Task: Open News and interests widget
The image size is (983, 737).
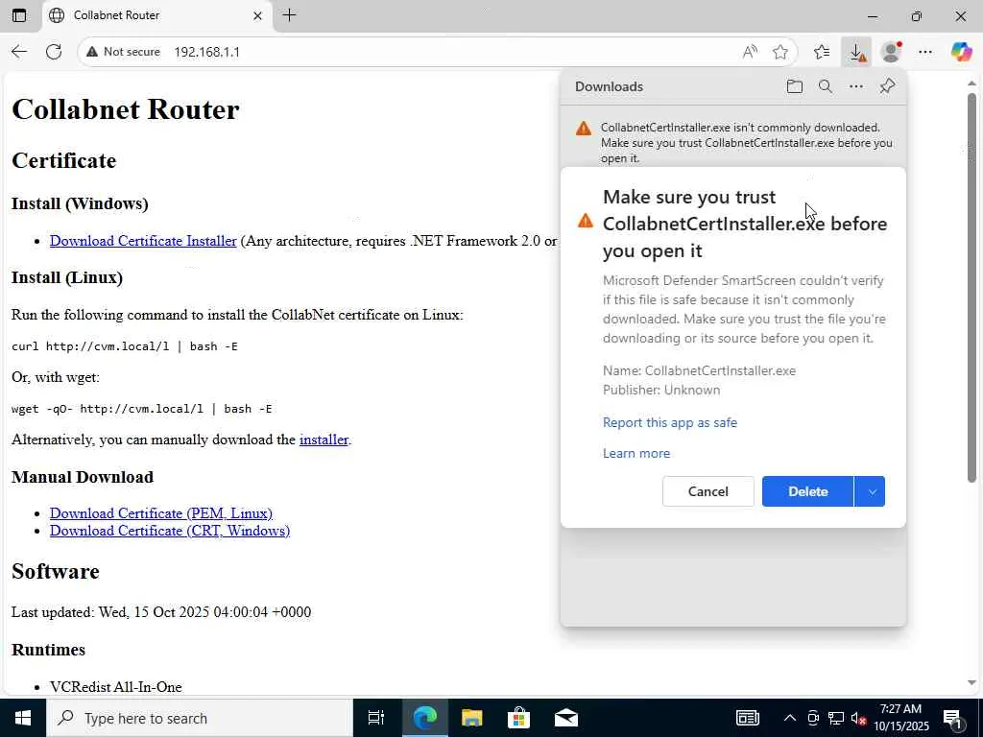Action: pos(747,718)
